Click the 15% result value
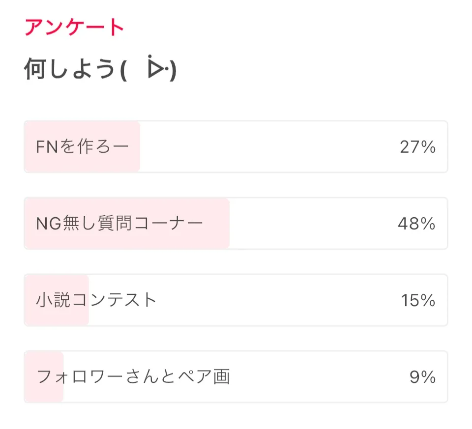The image size is (472, 429). pos(417,300)
